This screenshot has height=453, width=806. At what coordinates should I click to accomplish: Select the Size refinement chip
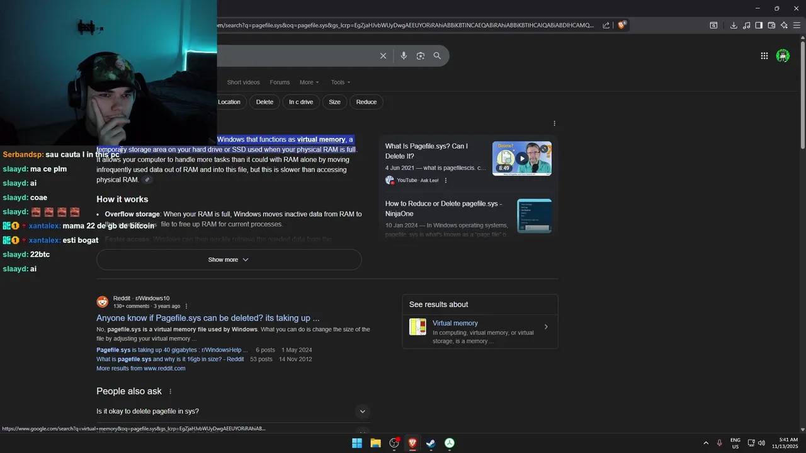[334, 102]
